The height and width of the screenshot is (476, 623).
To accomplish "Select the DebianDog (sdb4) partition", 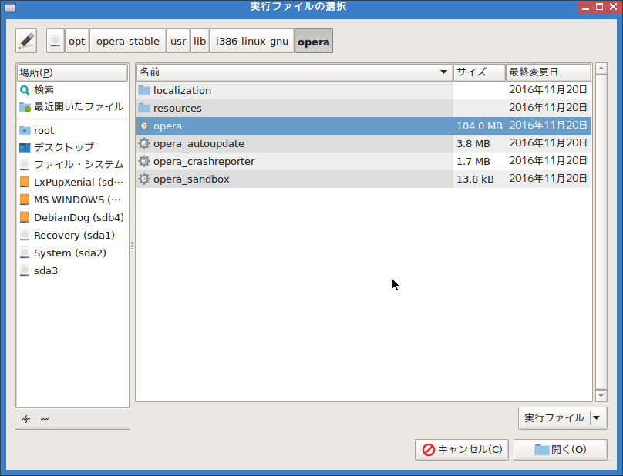I will tap(72, 217).
